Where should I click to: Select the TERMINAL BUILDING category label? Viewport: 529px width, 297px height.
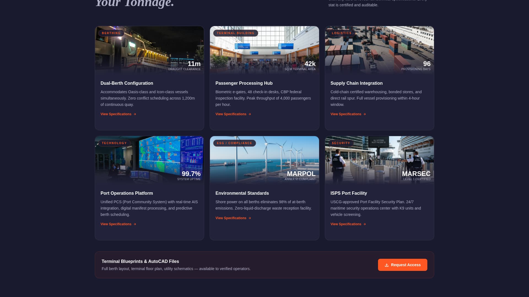pos(236,33)
